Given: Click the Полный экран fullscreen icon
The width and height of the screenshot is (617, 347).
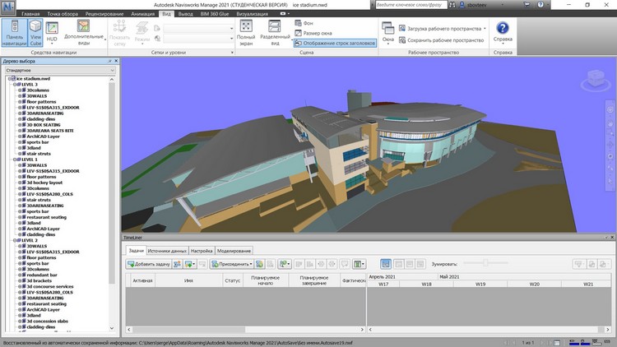Looking at the screenshot, I should point(246,26).
